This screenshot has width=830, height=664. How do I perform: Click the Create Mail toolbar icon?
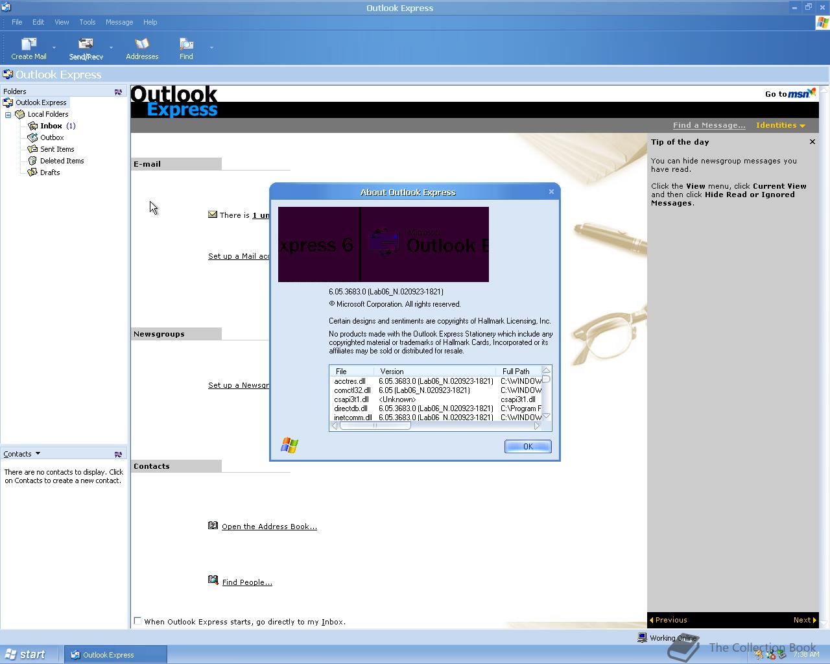tap(29, 44)
